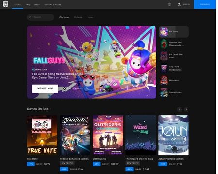Expand the Games On Sale section

coord(39,109)
